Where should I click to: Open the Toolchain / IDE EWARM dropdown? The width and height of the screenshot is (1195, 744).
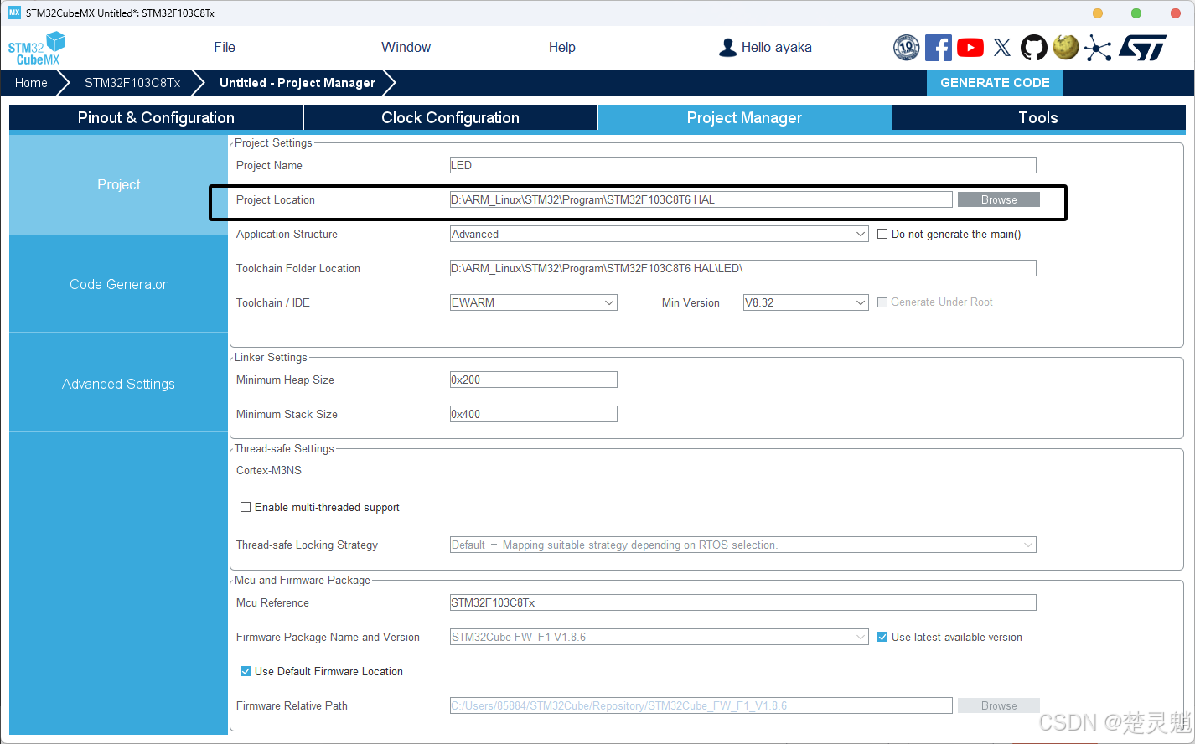(534, 302)
